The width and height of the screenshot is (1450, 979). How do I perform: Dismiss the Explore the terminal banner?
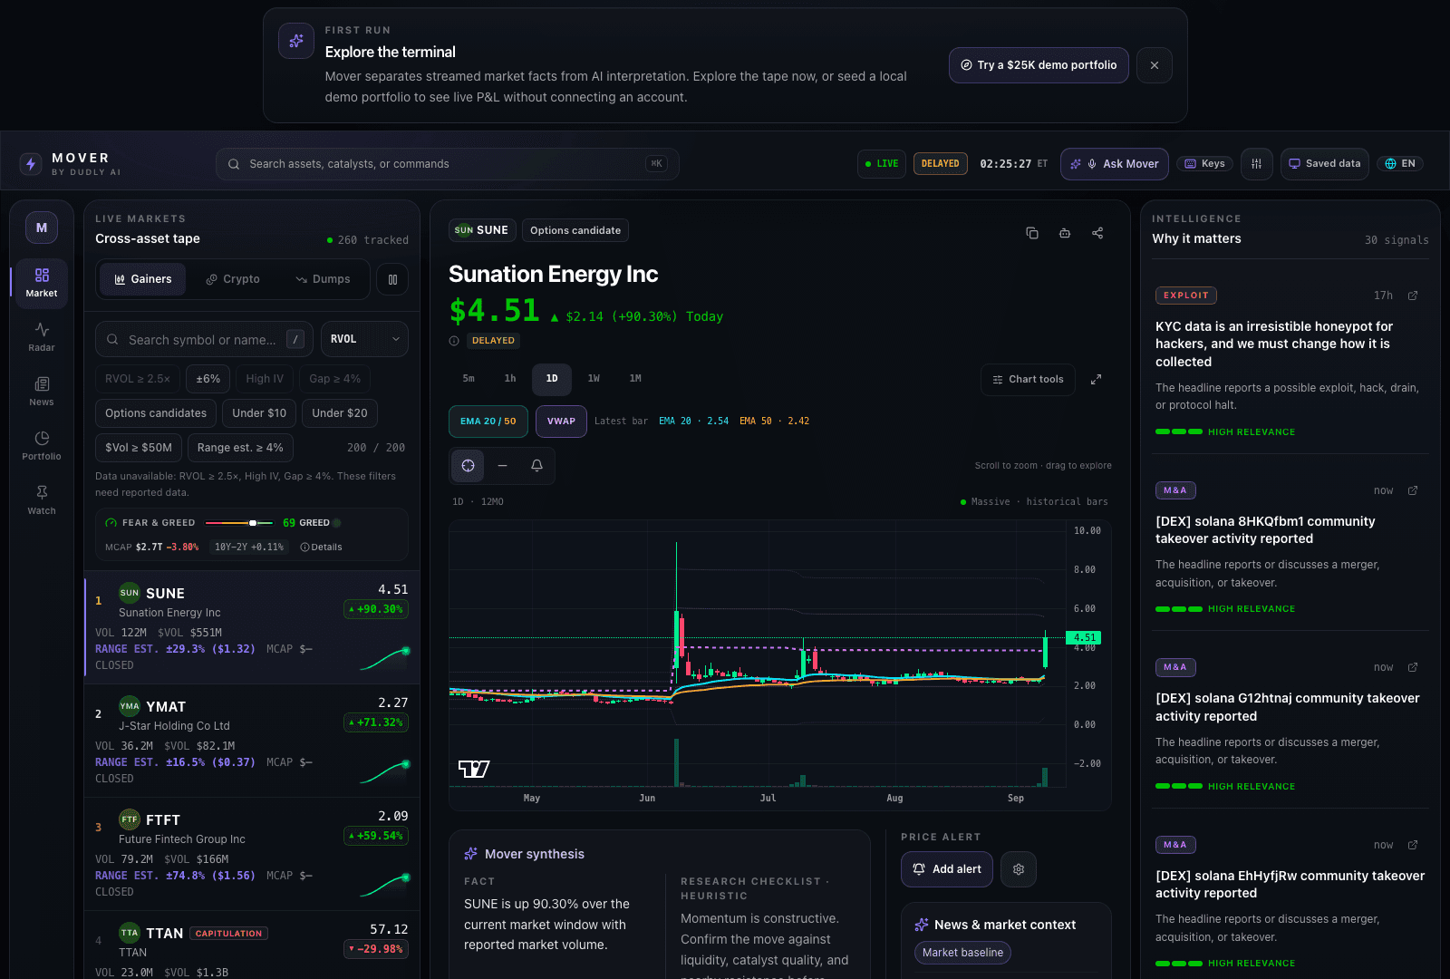[x=1154, y=65]
